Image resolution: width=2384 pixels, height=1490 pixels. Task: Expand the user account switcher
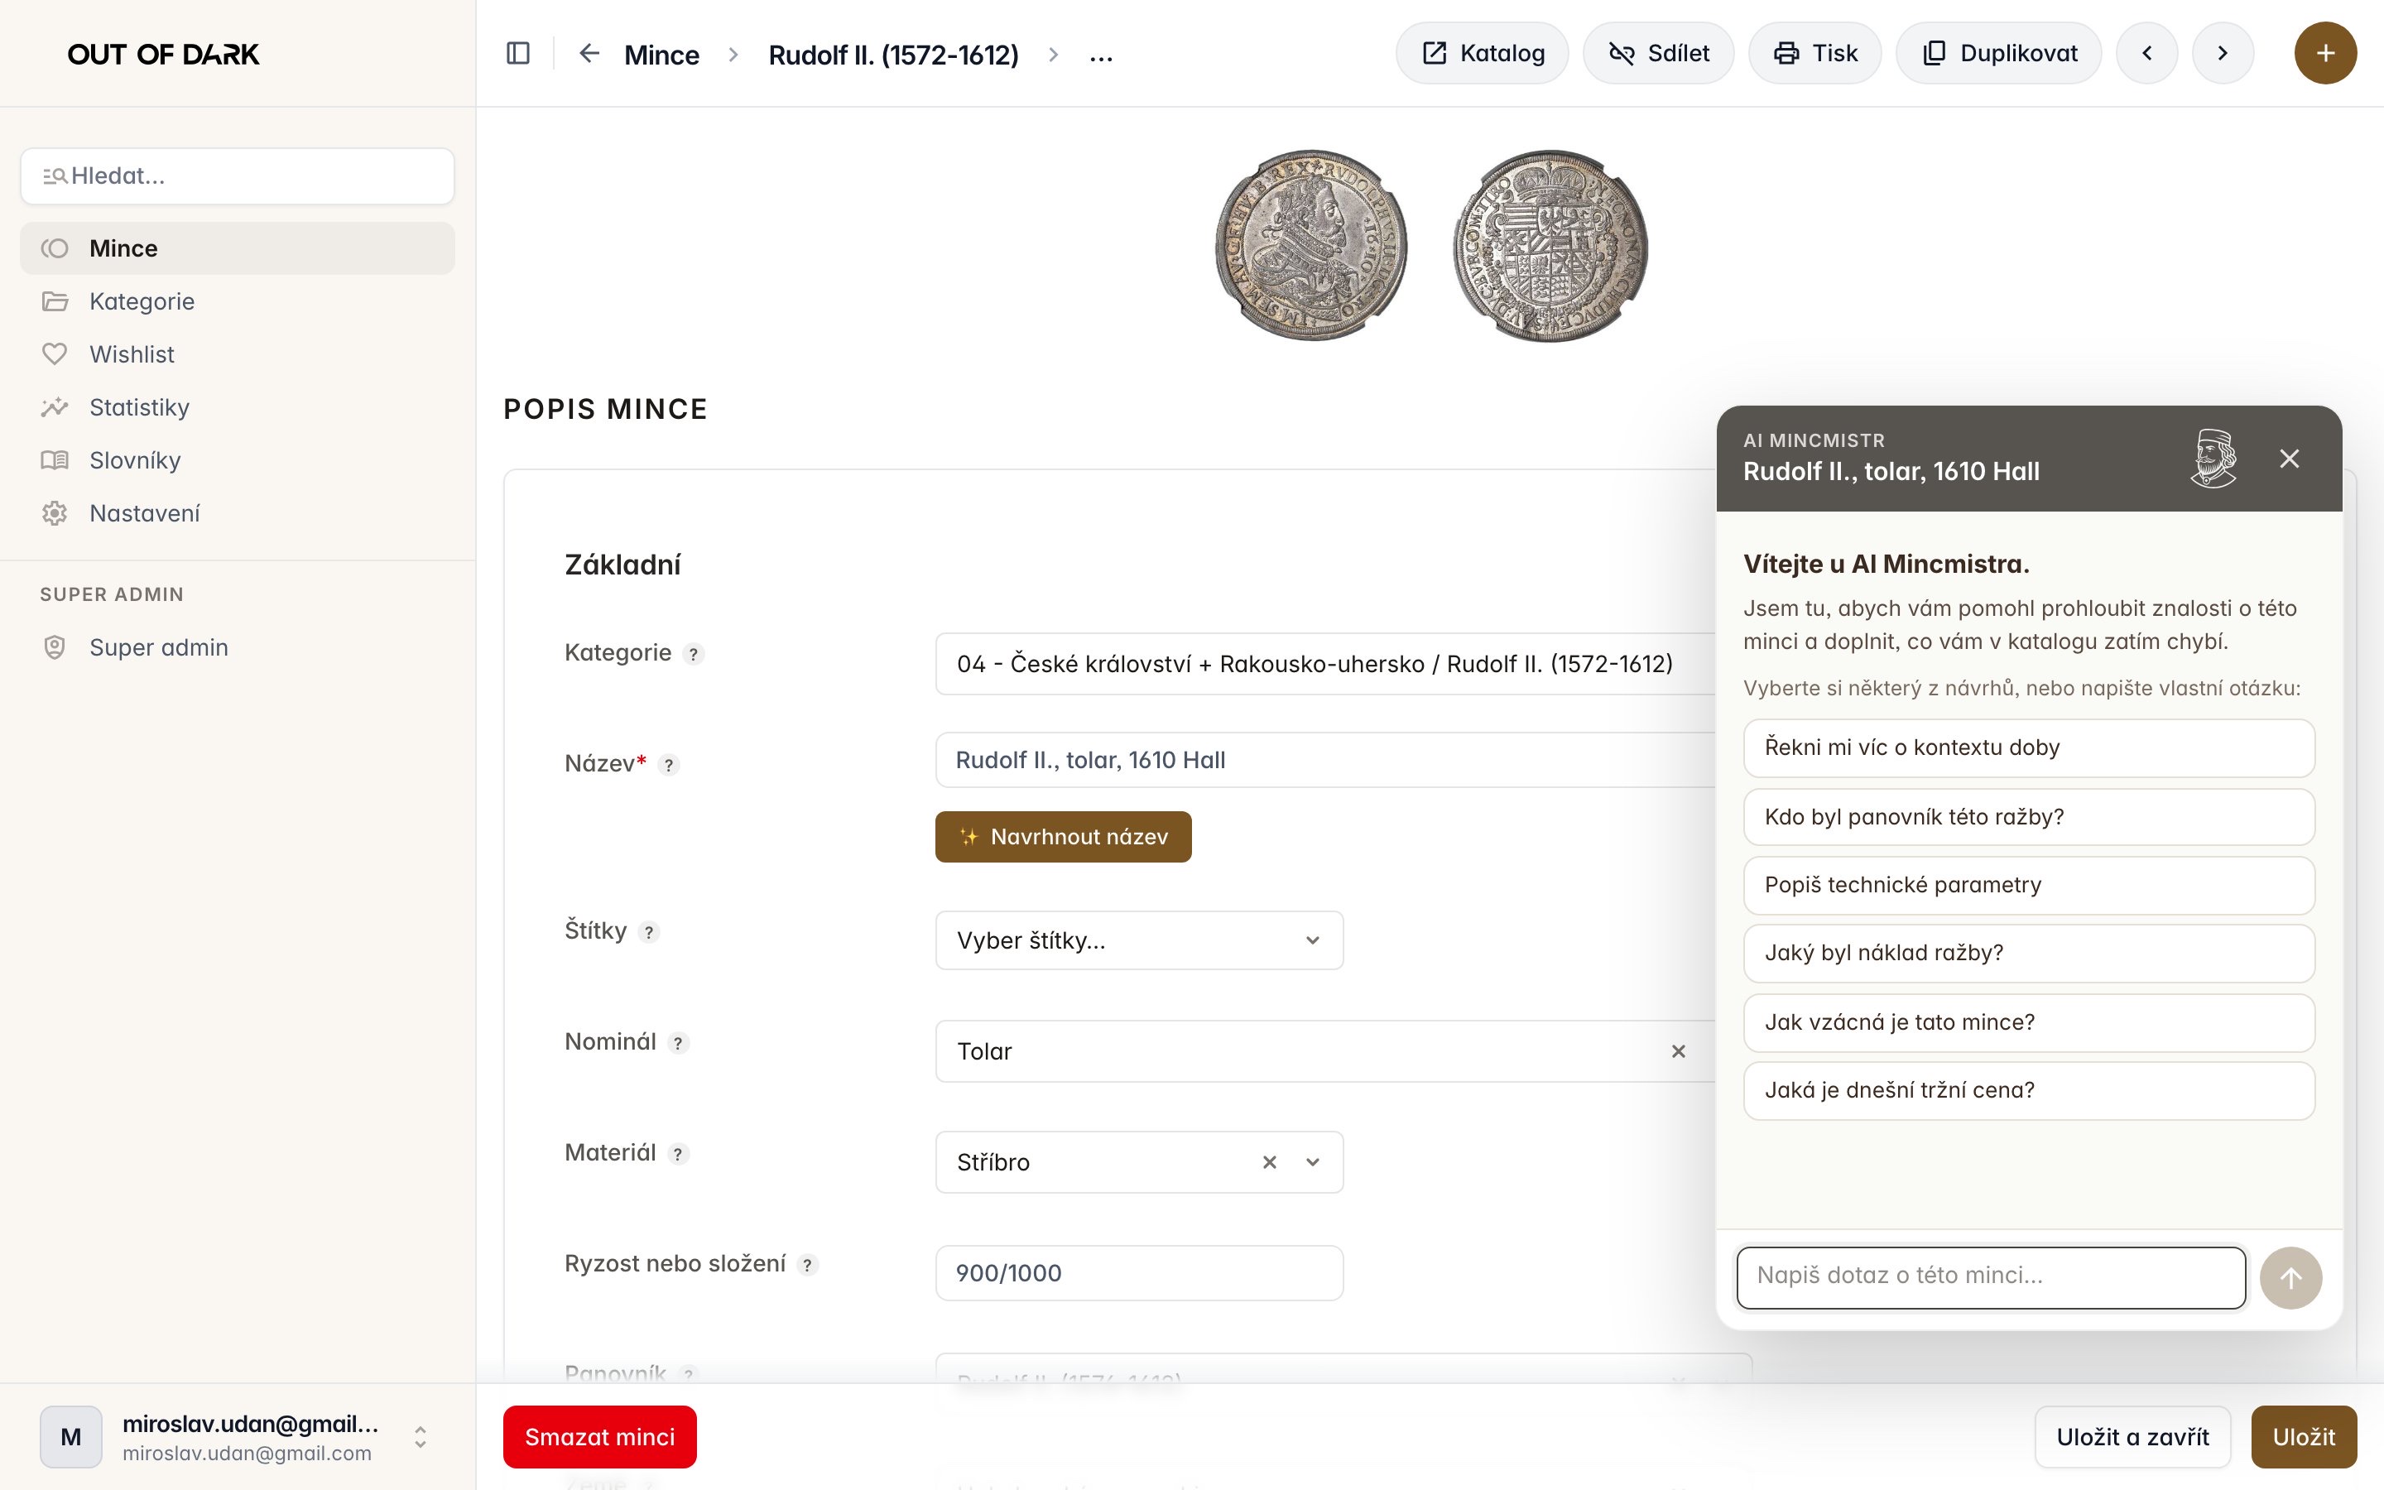pos(420,1437)
